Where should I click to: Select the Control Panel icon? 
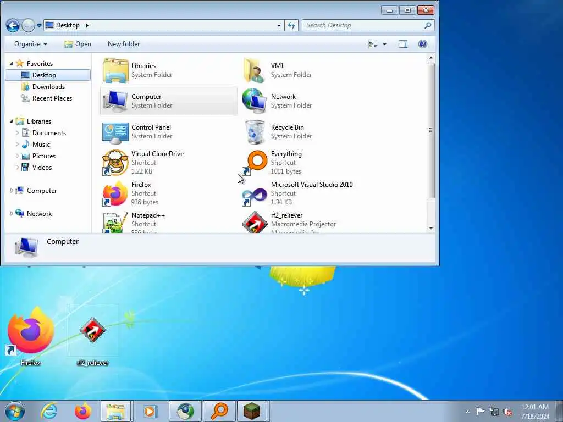[115, 133]
